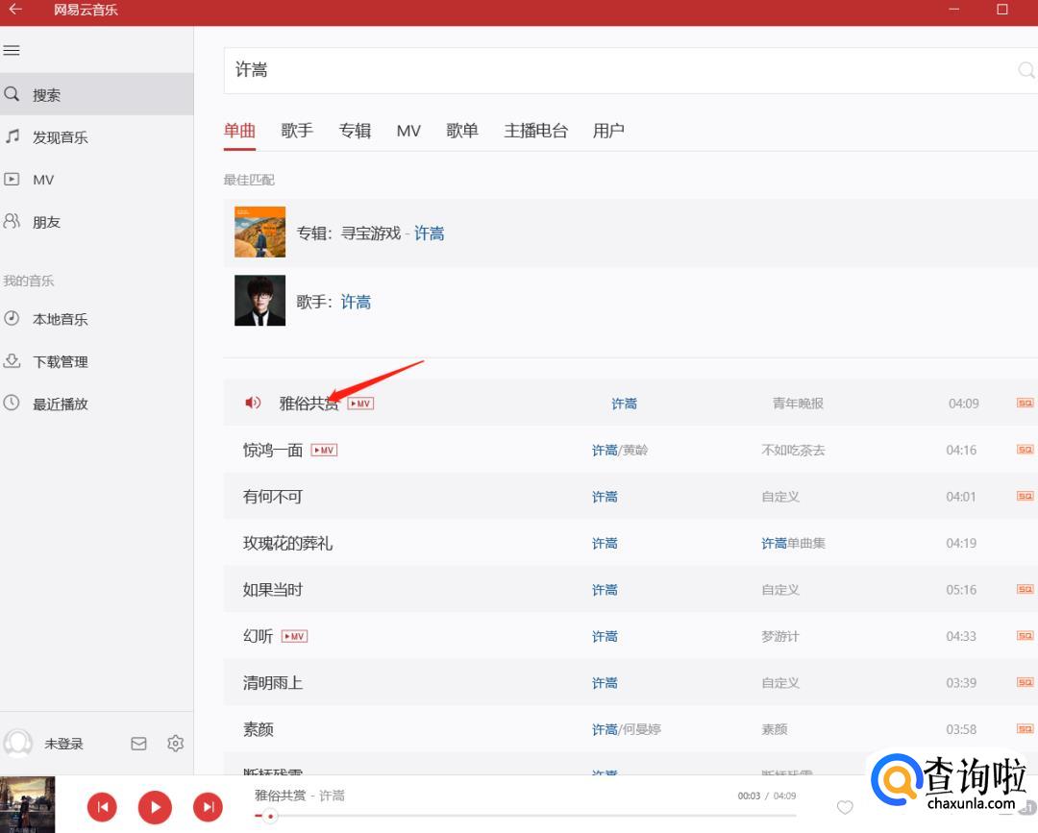Click the next track button

click(x=208, y=806)
